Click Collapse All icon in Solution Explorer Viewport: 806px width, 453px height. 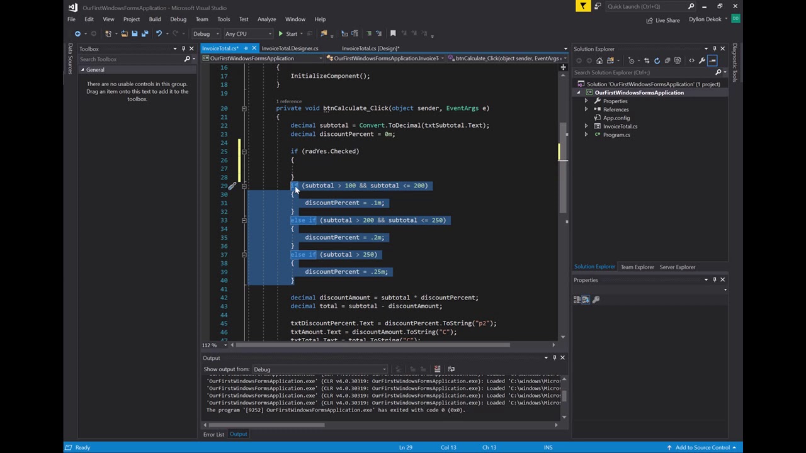click(x=667, y=60)
